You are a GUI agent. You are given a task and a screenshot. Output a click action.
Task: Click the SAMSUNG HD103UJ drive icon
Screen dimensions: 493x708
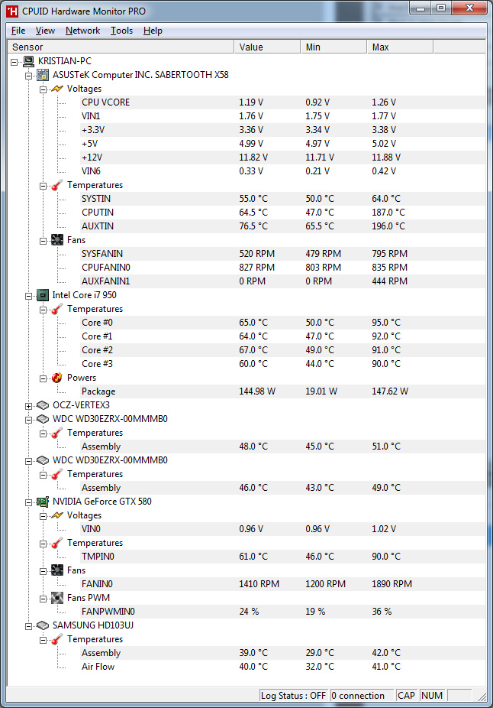[43, 626]
